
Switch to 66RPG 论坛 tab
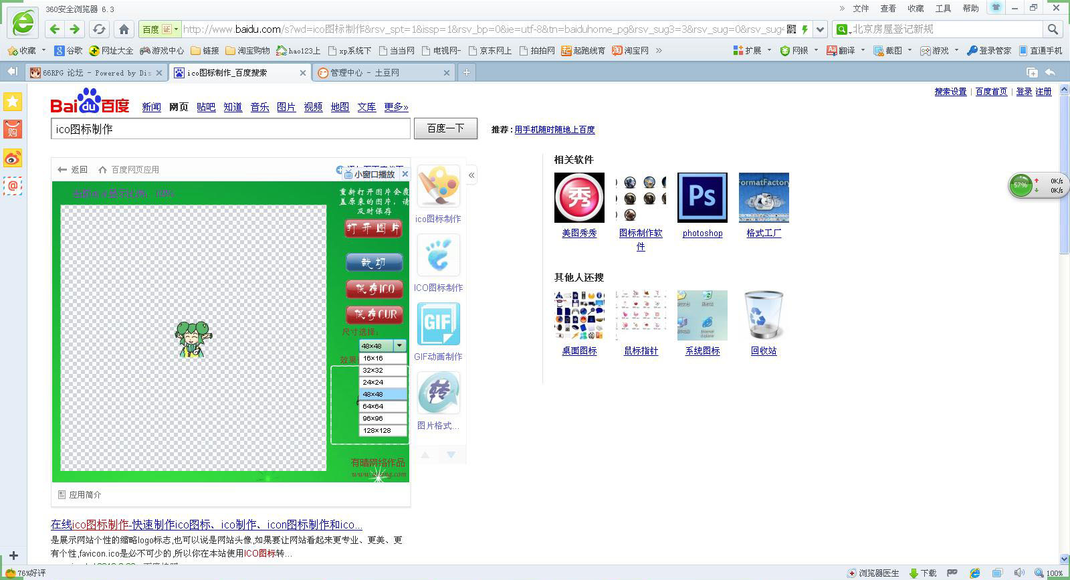click(97, 73)
